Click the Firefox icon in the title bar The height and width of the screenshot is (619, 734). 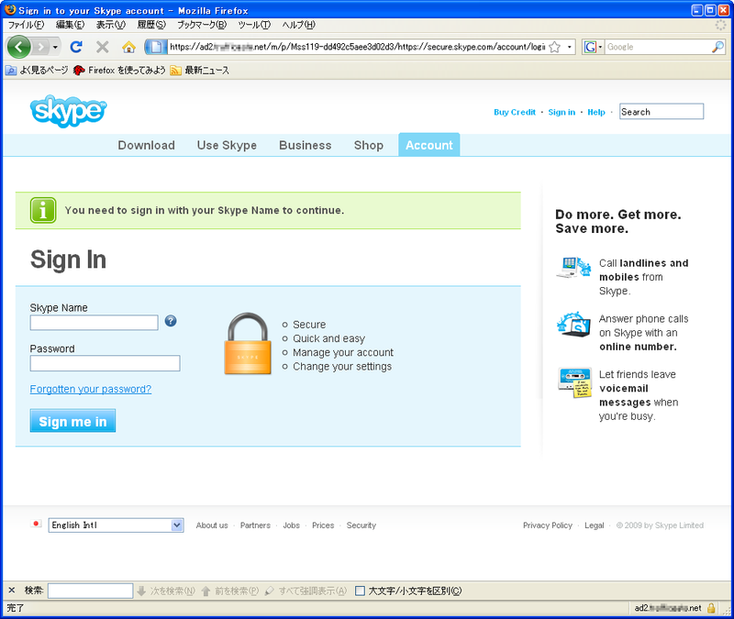(x=10, y=10)
